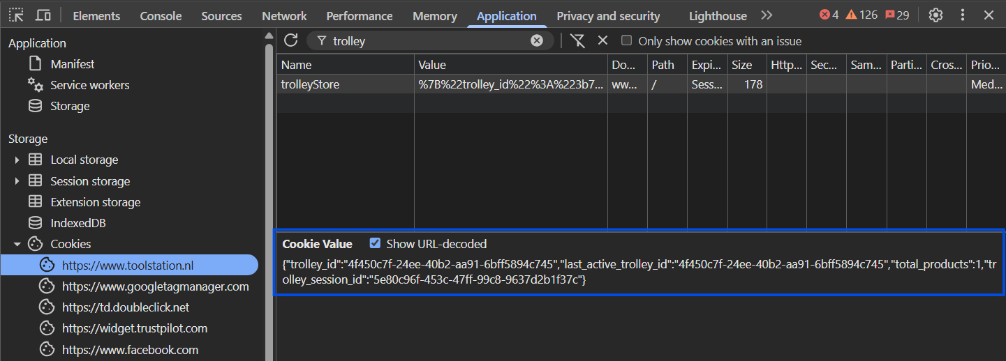This screenshot has width=1006, height=361.
Task: Clear the trolley filter text
Action: click(536, 40)
